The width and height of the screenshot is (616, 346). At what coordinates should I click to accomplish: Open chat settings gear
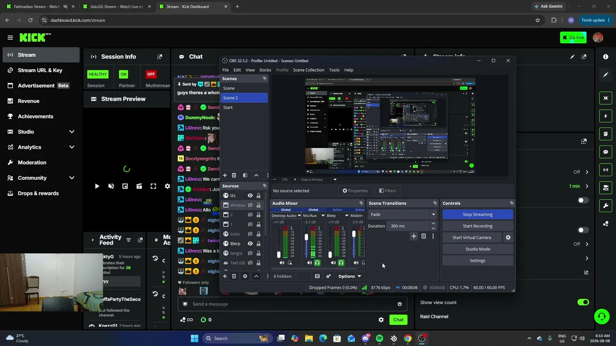coord(381,320)
